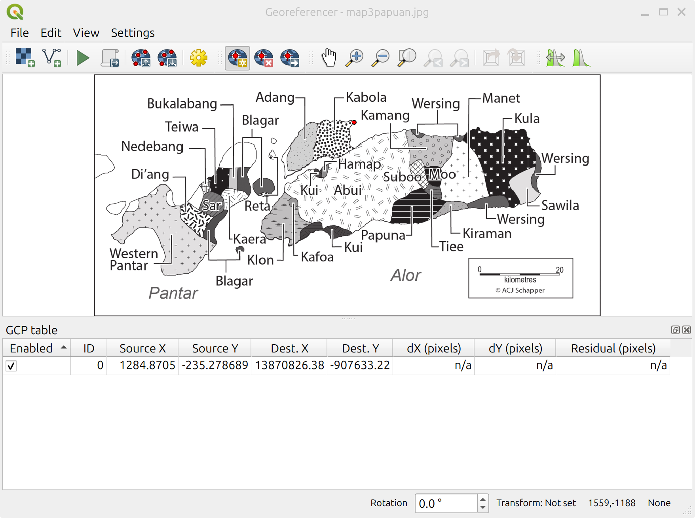Screen dimensions: 695x518
Task: Open a new raster file to georeference
Action: (x=24, y=57)
